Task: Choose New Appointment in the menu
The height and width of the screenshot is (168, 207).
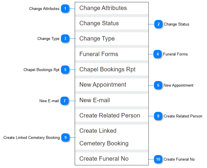Action: coord(112,85)
